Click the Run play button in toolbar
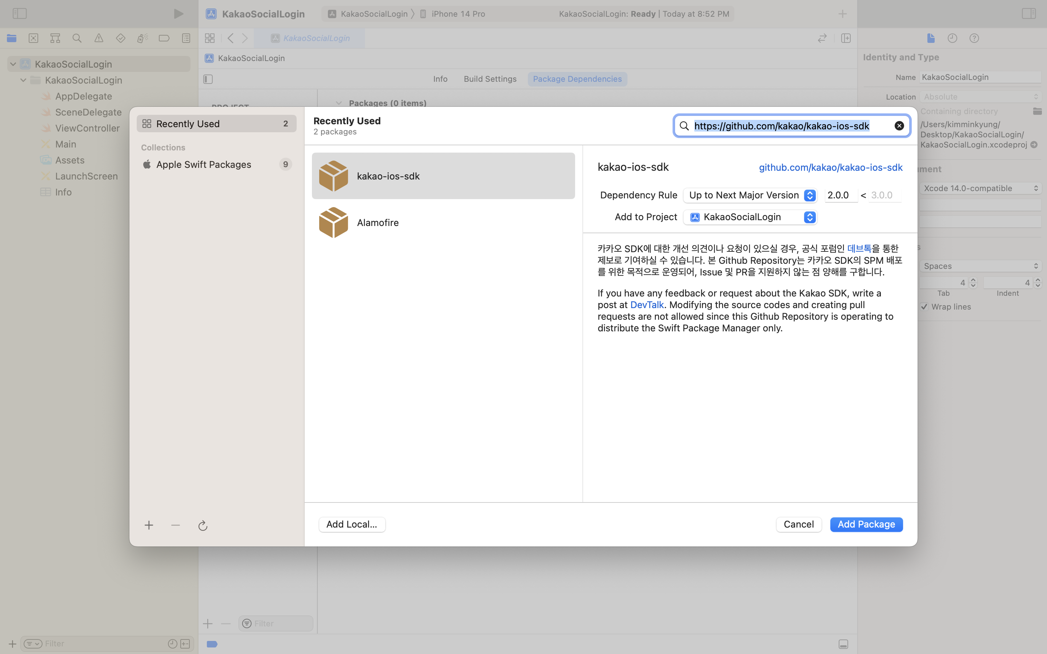Viewport: 1047px width, 654px height. tap(178, 14)
